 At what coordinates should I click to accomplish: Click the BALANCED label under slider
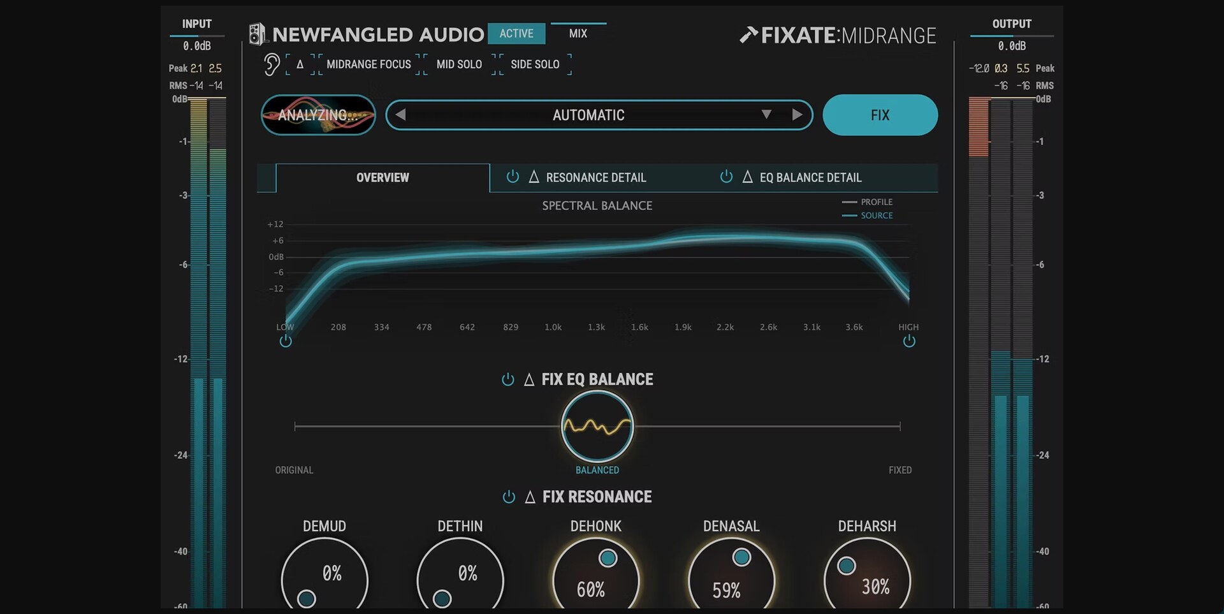click(597, 470)
